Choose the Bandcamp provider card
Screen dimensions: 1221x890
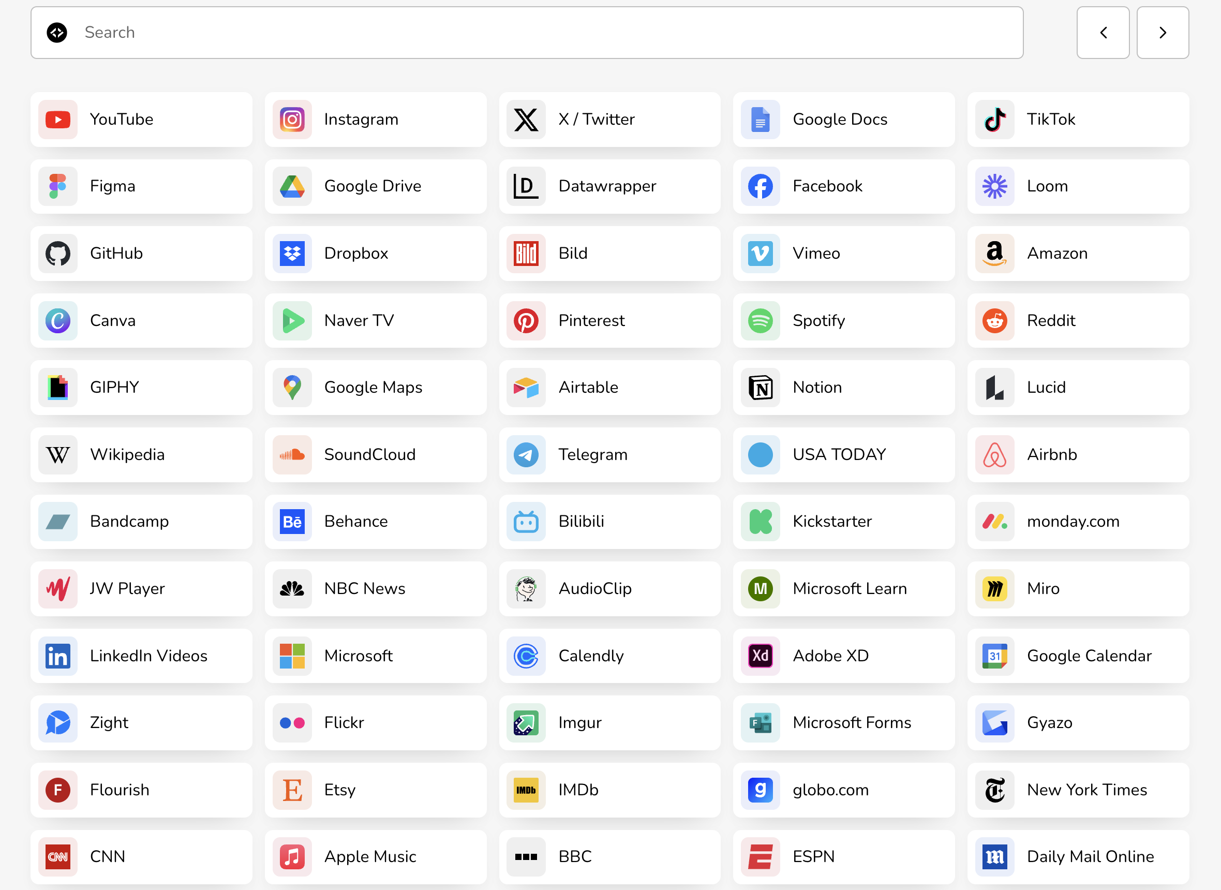(141, 522)
